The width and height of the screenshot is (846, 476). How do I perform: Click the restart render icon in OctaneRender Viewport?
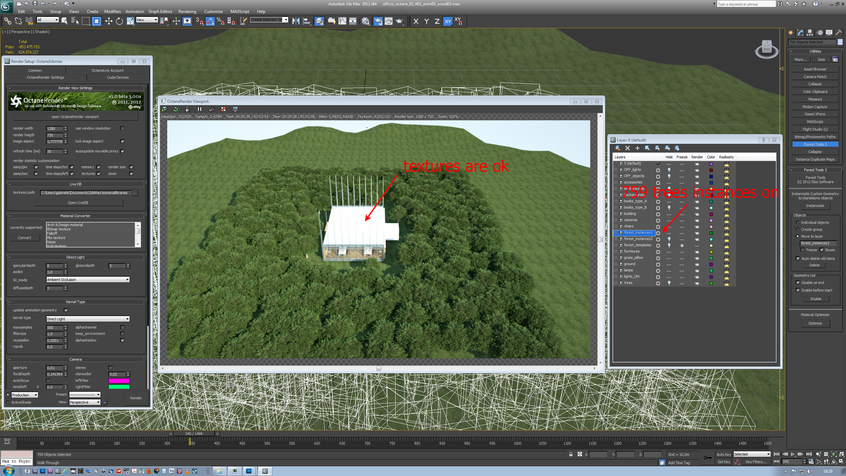175,109
